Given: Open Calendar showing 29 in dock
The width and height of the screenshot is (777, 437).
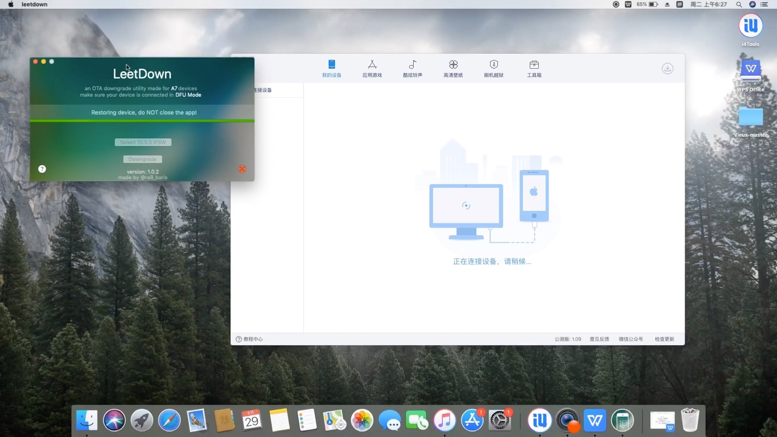Looking at the screenshot, I should click(x=252, y=420).
